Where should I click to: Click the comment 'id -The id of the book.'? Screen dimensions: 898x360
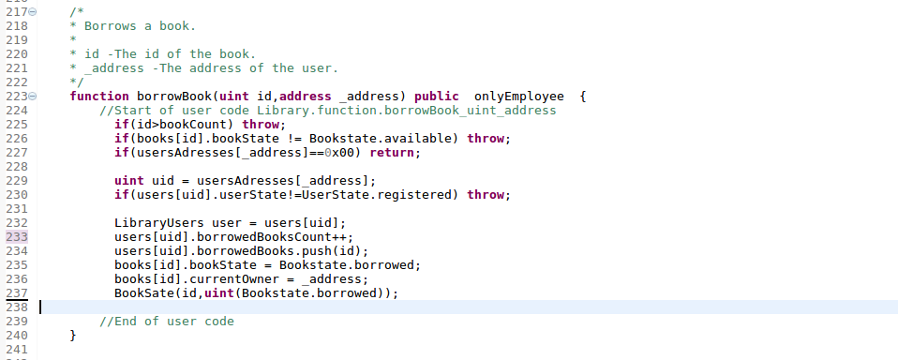pos(170,54)
